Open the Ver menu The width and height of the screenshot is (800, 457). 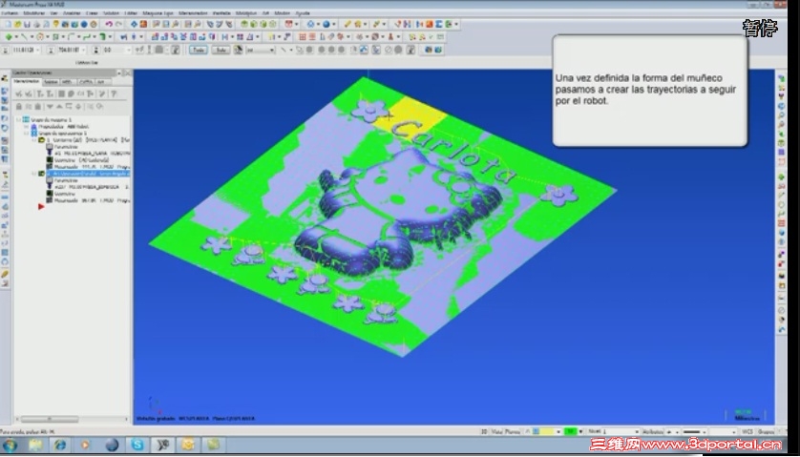[54, 12]
